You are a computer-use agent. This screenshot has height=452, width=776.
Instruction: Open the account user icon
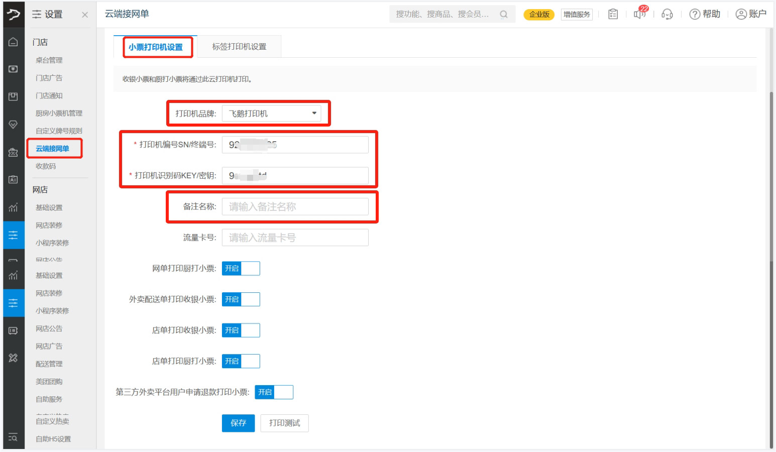(x=741, y=14)
